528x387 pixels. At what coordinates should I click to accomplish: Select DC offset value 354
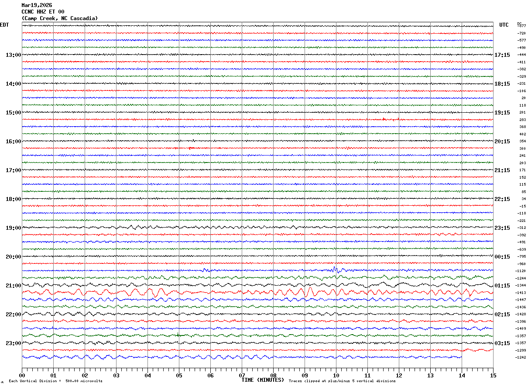tap(522, 142)
